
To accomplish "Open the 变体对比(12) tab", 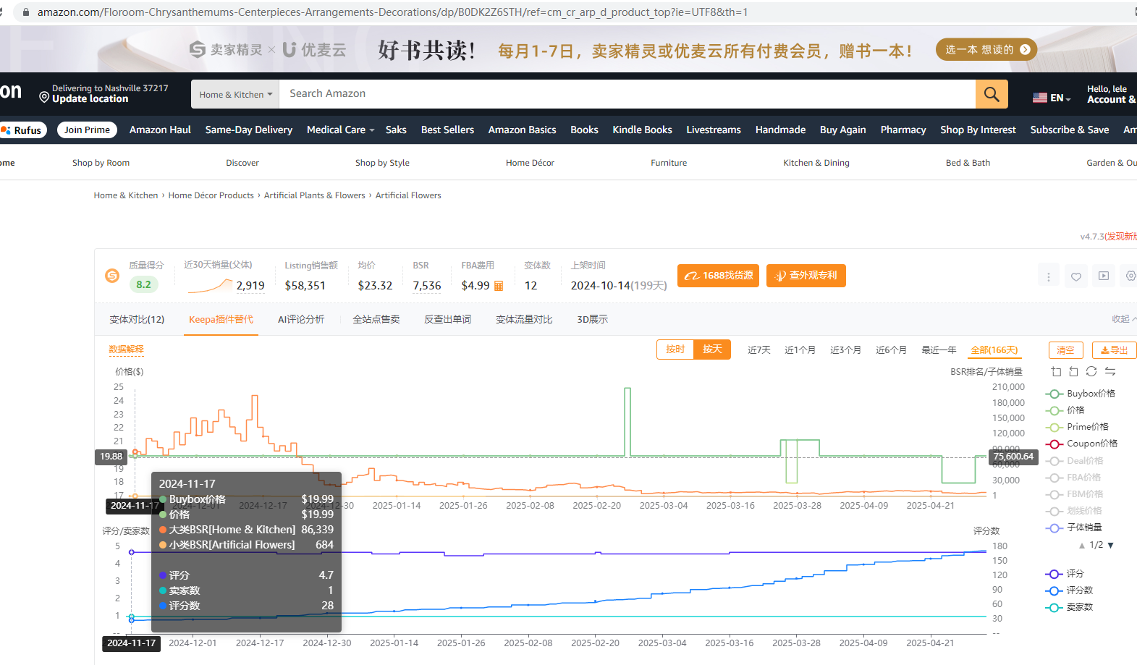I will click(x=137, y=320).
